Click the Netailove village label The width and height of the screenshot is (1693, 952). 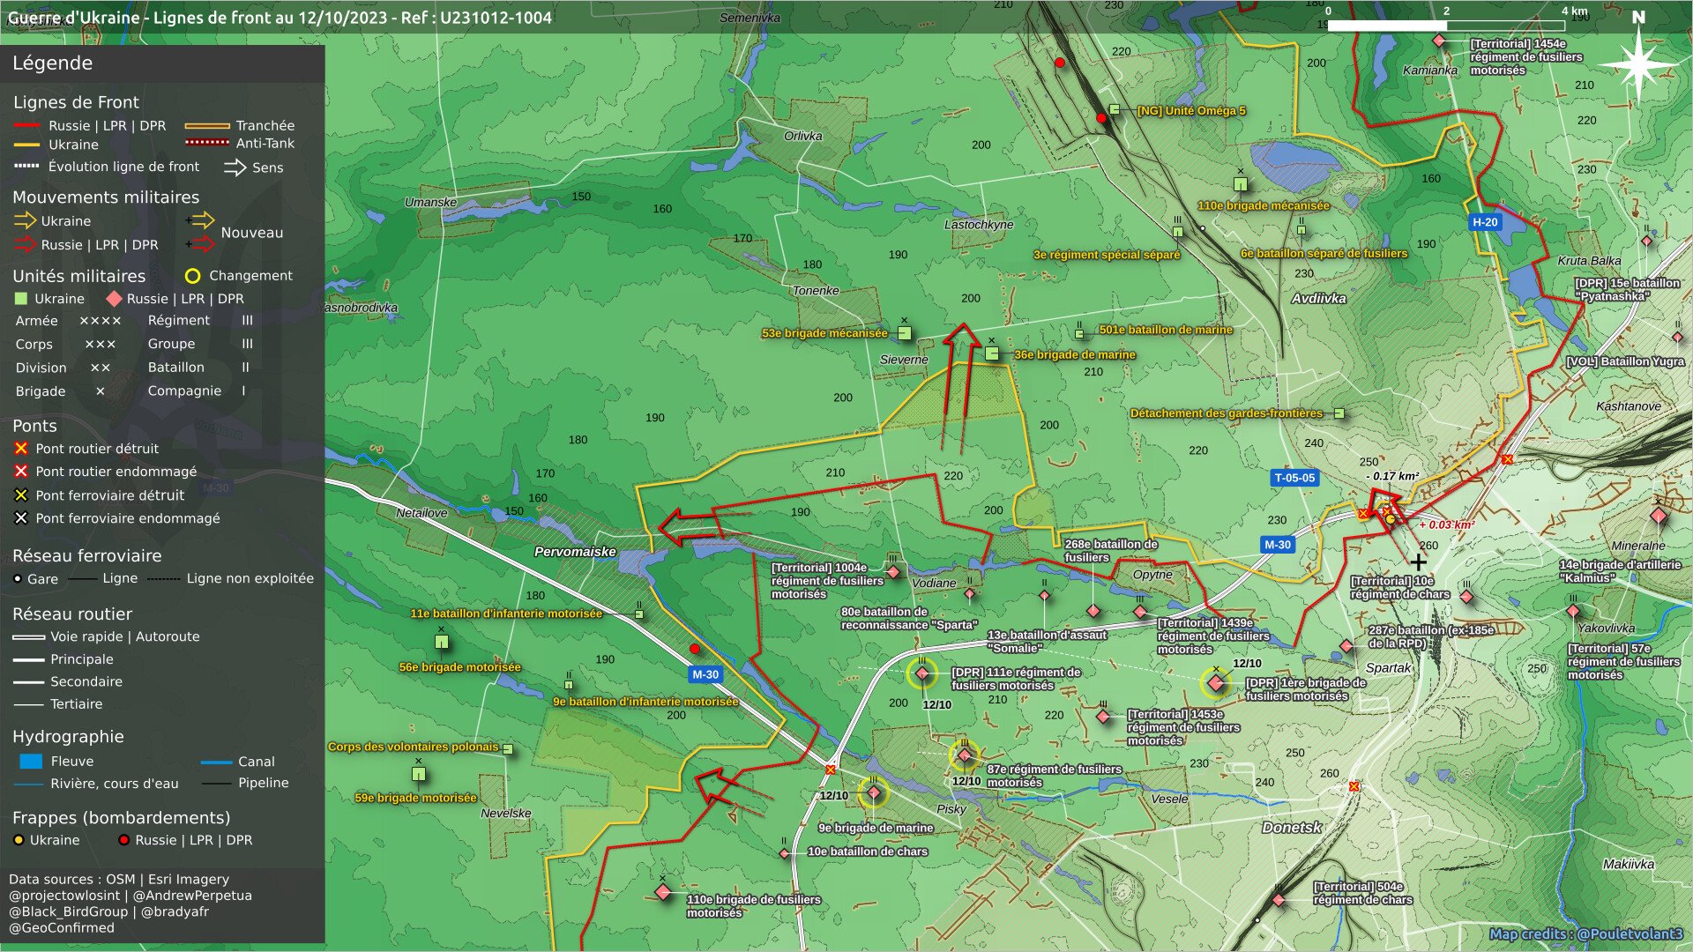coord(421,513)
